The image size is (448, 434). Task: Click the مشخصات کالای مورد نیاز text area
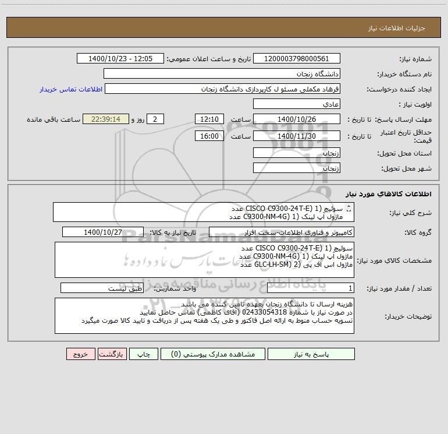pyautogui.click(x=204, y=260)
